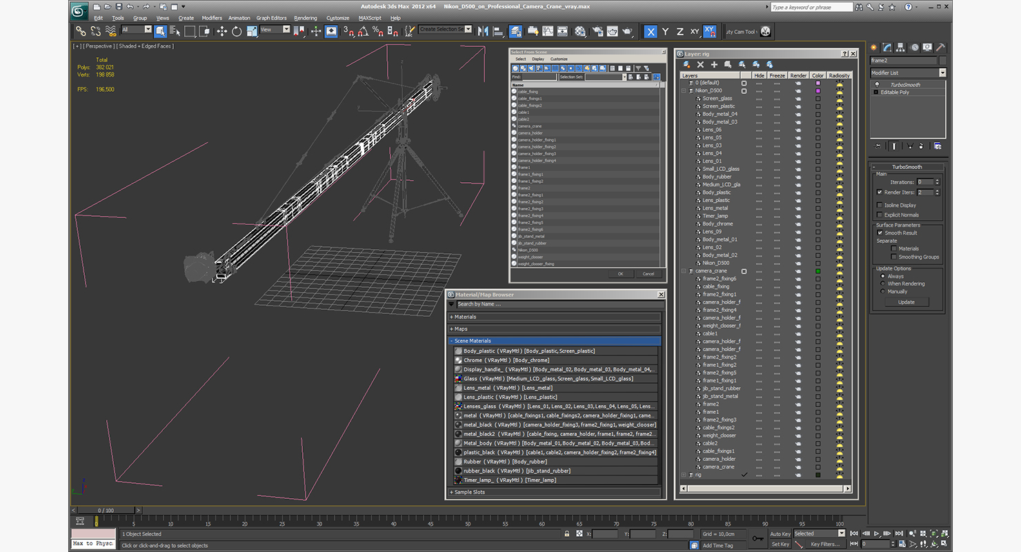Select the Always update option
Screen dimensions: 1021x552
point(882,276)
